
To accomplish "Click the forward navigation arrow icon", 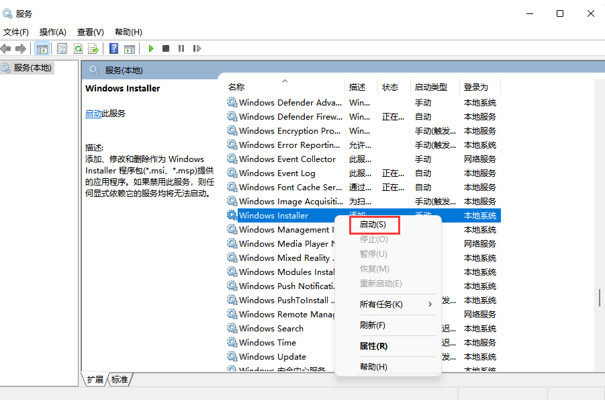I will (x=21, y=48).
